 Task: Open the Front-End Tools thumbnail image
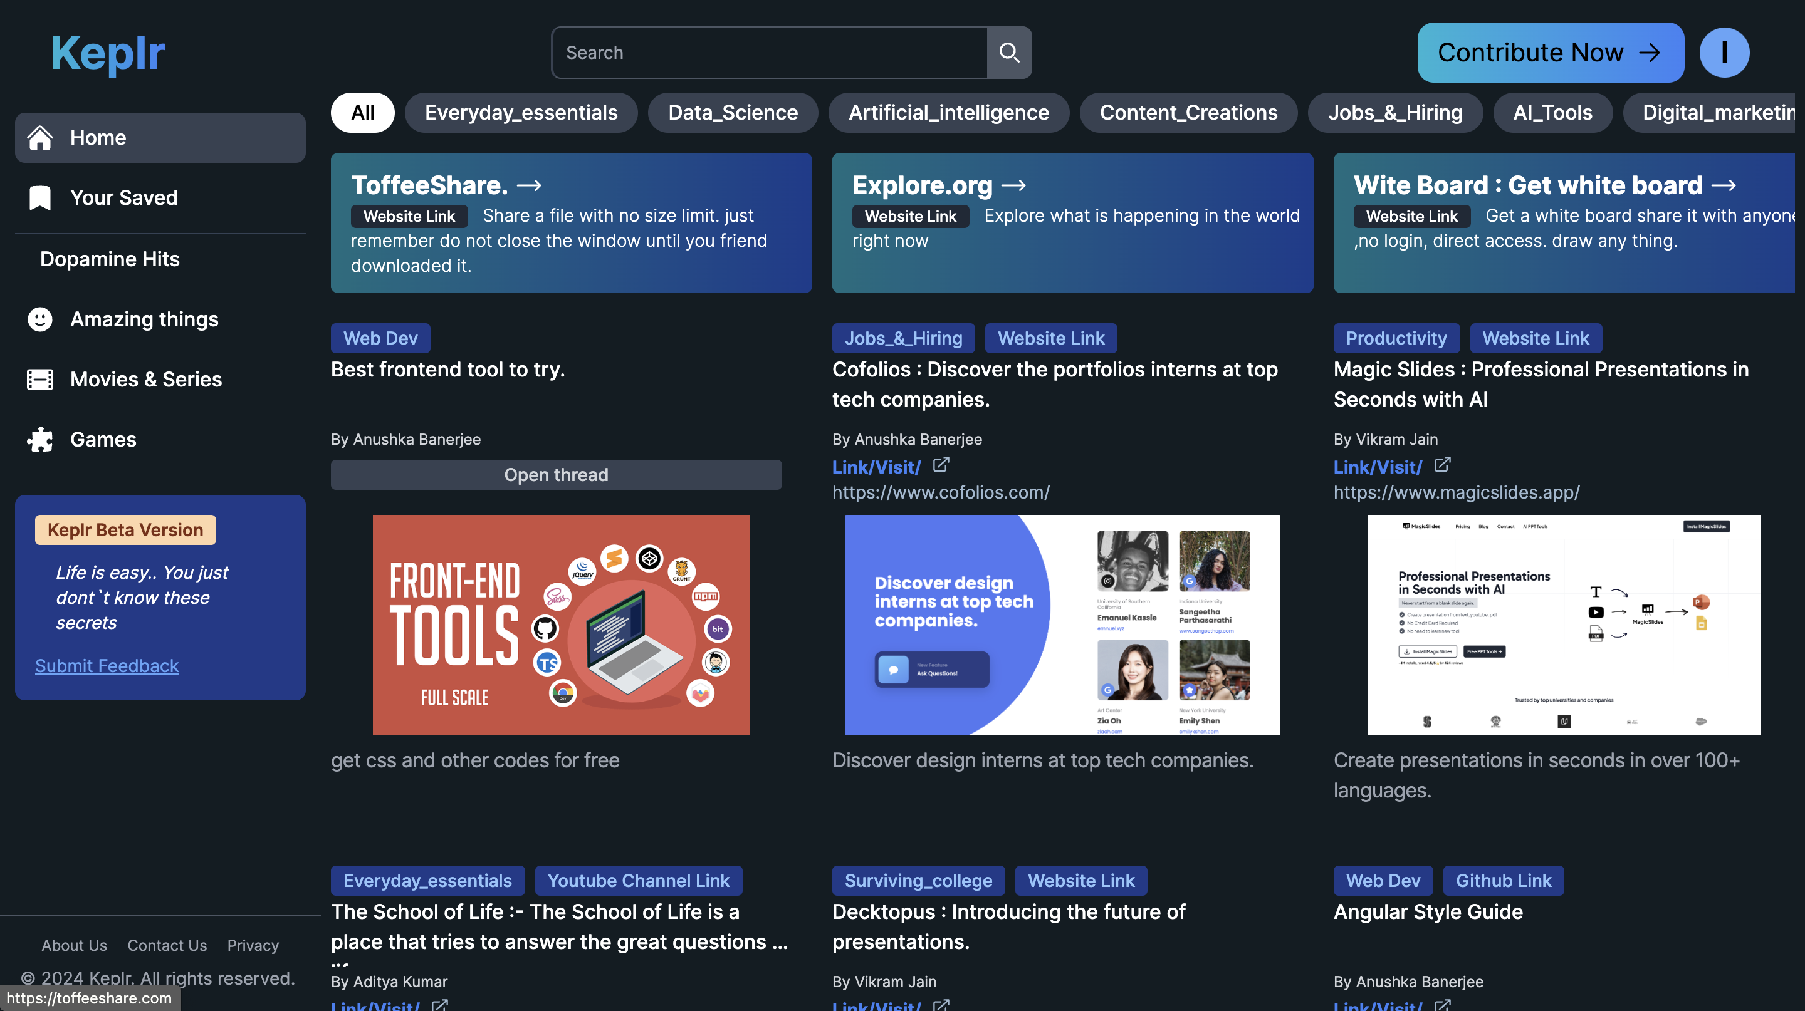point(560,625)
